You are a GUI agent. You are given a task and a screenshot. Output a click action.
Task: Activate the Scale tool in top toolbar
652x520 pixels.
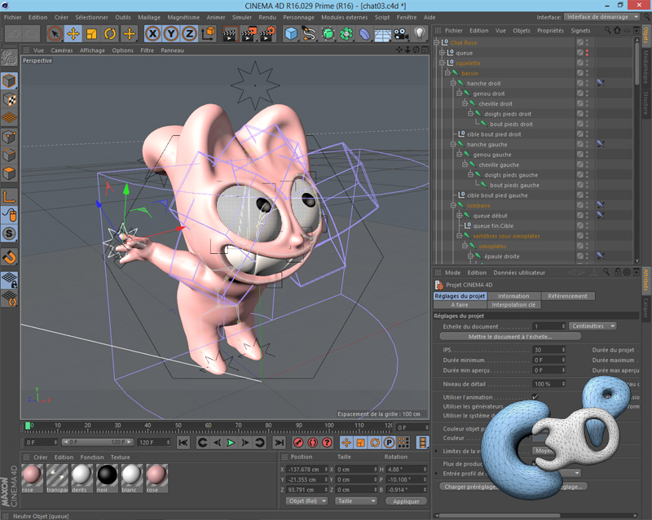(x=91, y=33)
